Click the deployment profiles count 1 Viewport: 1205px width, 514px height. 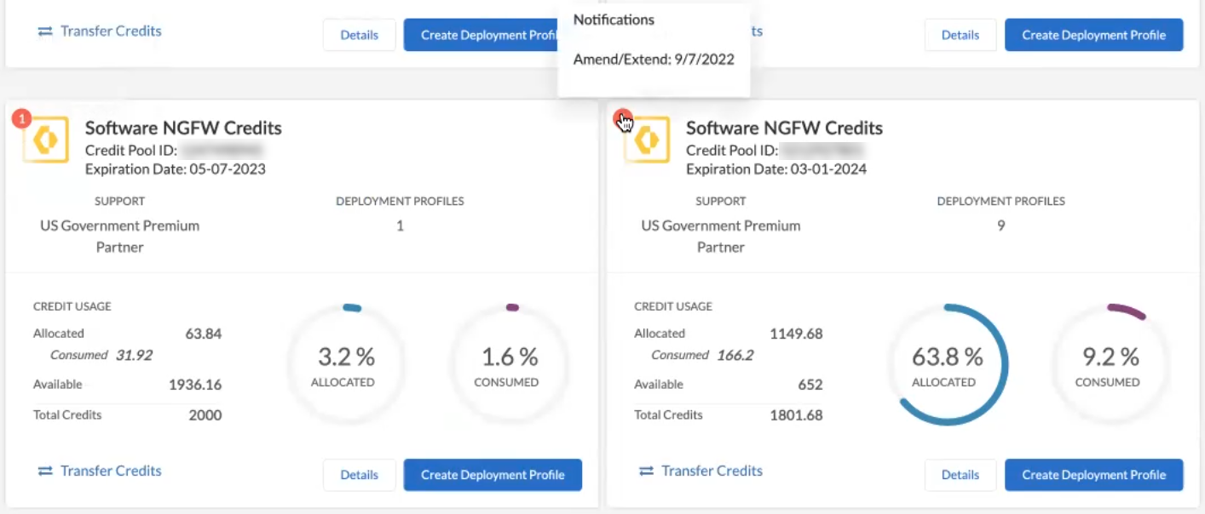(x=400, y=226)
